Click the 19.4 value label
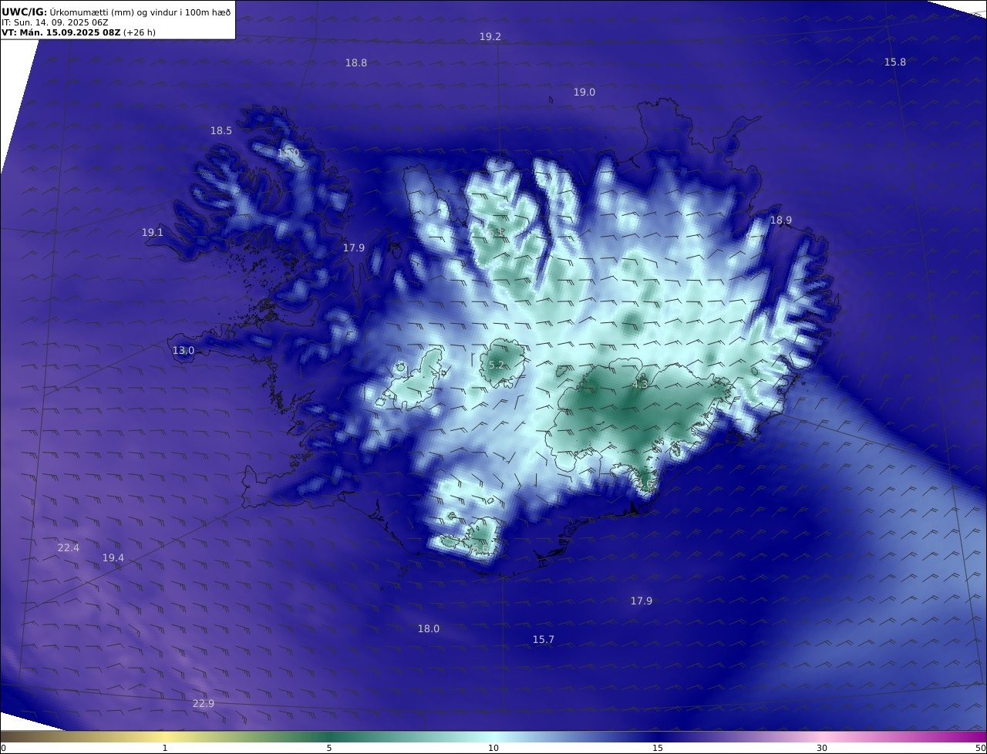The image size is (987, 754). coord(113,557)
